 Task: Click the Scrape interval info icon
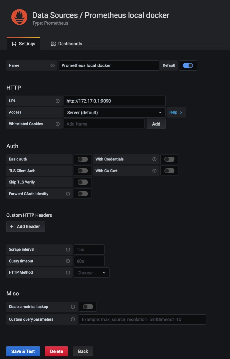[68, 250]
